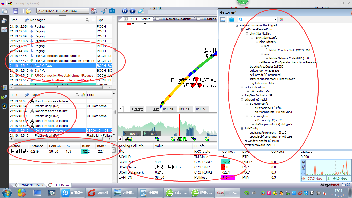Viewport: 352px width, 198px height.
Task: Select the RRCConnectionReconfigurationComplete message row
Action: 61,61
